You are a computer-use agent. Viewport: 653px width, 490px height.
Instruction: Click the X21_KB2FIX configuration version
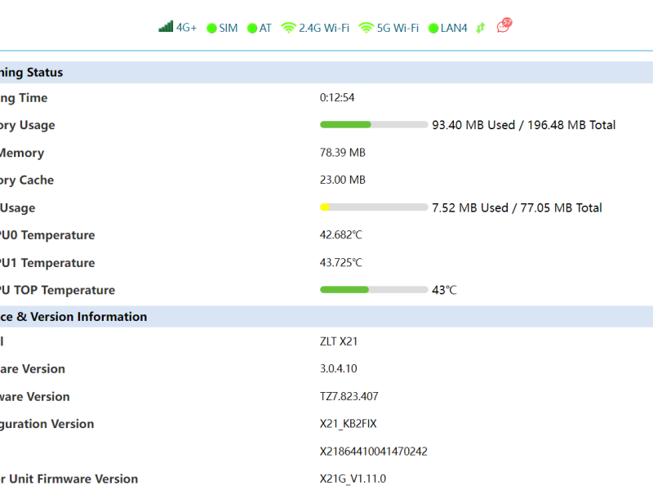click(x=348, y=424)
